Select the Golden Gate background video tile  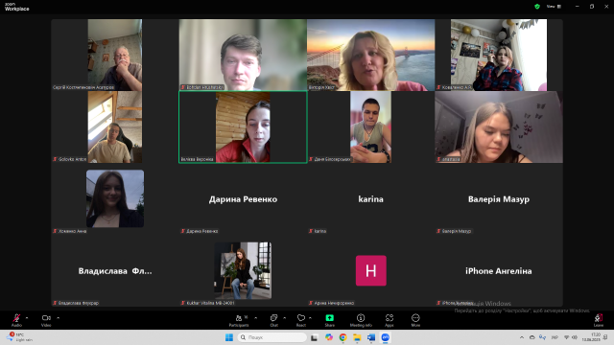[x=371, y=55]
